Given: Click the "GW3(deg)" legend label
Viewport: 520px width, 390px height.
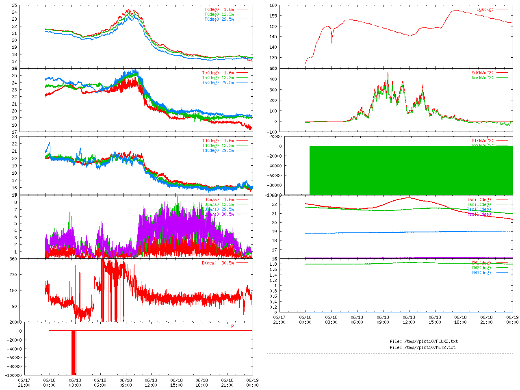Looking at the screenshot, I should point(481,273).
